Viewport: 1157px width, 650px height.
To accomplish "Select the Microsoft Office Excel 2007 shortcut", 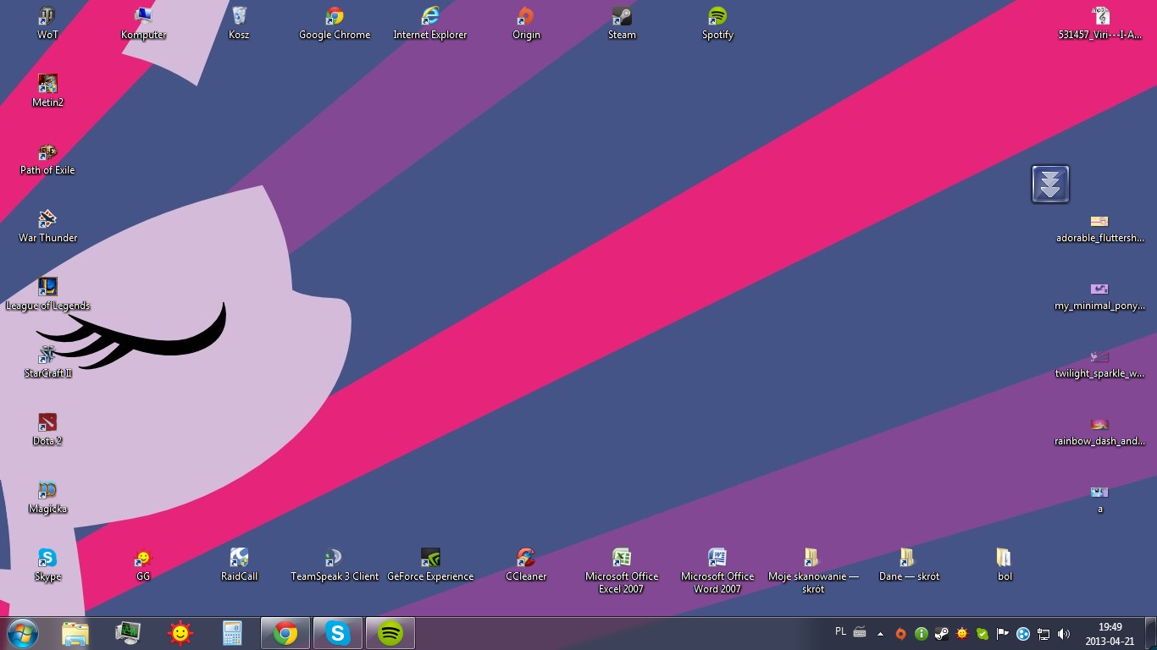I will (x=622, y=571).
